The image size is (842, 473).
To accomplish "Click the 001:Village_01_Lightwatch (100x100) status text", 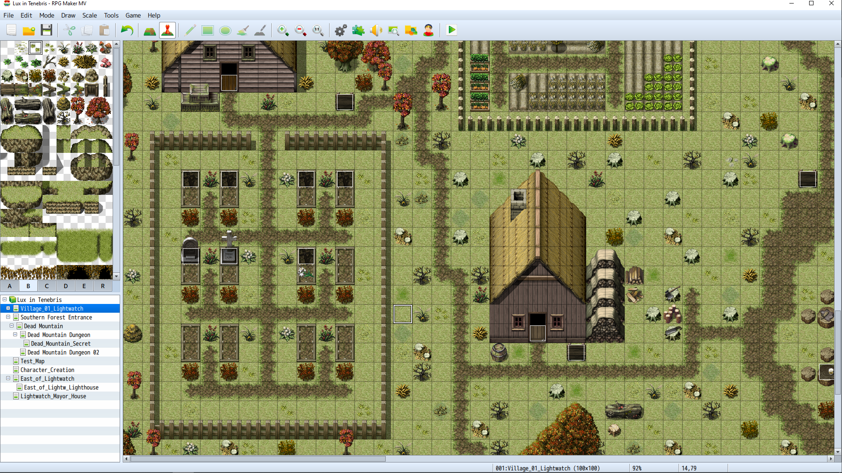I will (x=547, y=468).
